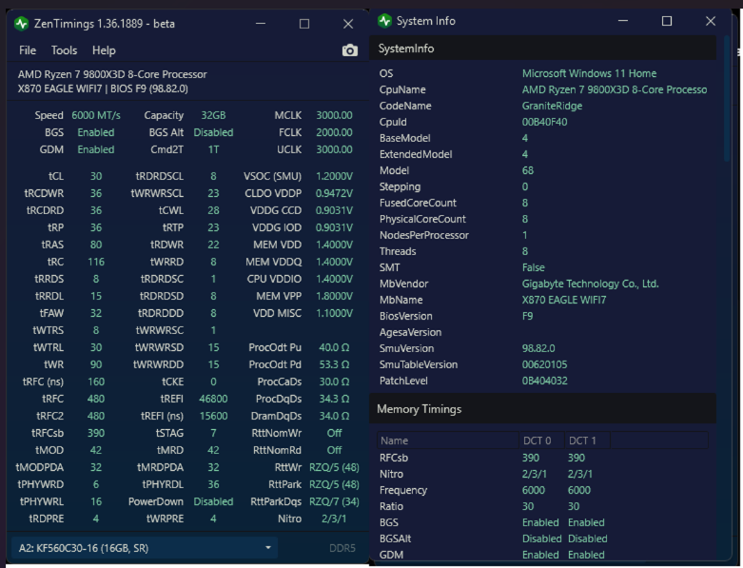Click the Nitro value 2/3/1 in ZenTimings
The height and width of the screenshot is (568, 743).
pos(334,519)
